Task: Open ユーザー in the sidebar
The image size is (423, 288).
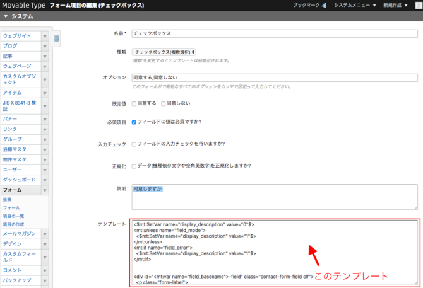Action: coord(12,170)
